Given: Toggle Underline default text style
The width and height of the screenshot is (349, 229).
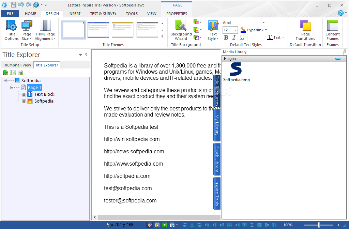Looking at the screenshot, I should pos(242,37).
